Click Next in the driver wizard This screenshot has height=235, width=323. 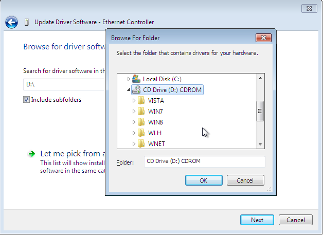[x=257, y=220]
